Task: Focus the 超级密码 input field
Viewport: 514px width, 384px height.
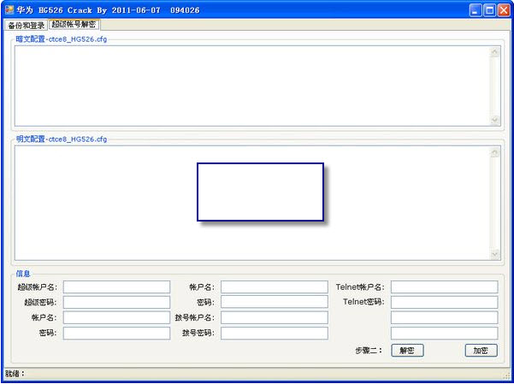Action: click(x=116, y=302)
